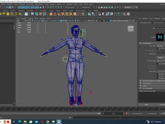The height and width of the screenshot is (124, 165).
Task: Click the front view cube in viewport
Action: click(x=131, y=29)
